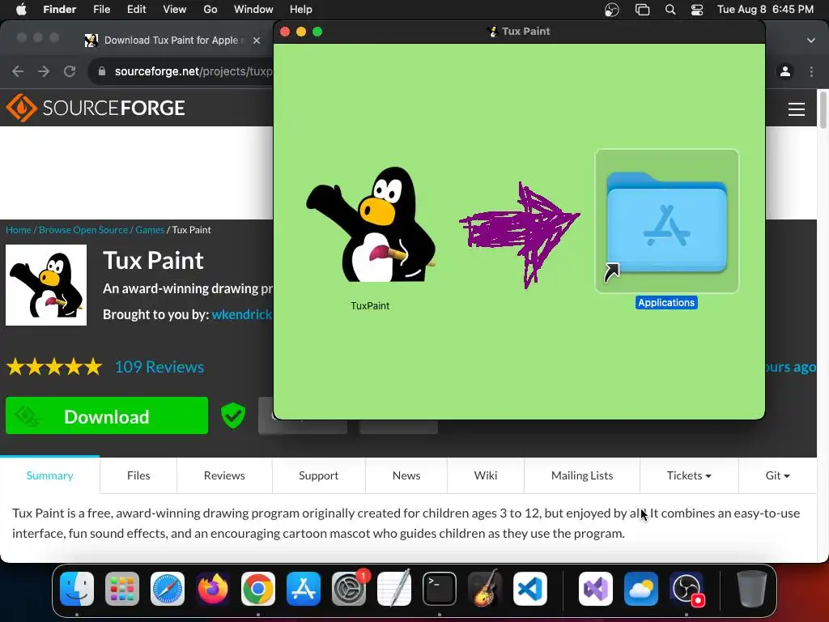Launch Firefox from the Dock

tap(213, 589)
